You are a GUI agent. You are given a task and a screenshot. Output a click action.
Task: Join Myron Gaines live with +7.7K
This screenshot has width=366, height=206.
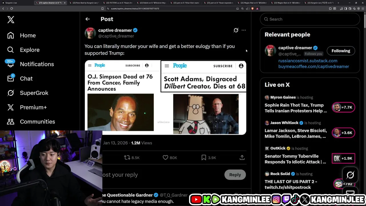pos(343,107)
